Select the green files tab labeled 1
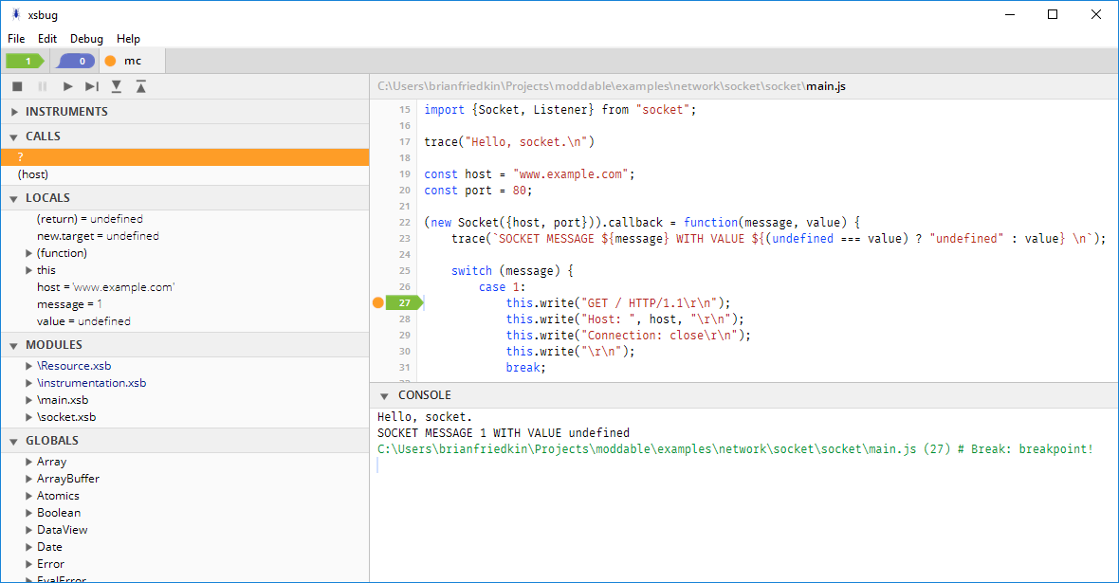 tap(25, 61)
